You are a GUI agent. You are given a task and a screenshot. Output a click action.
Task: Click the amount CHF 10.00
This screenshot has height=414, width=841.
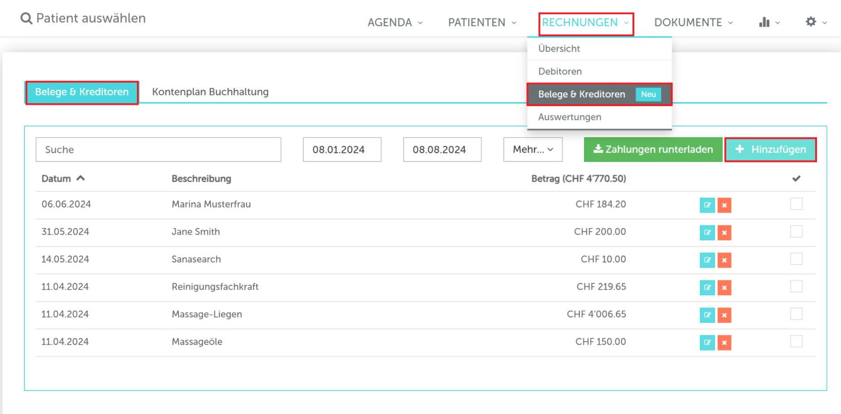[x=603, y=259]
